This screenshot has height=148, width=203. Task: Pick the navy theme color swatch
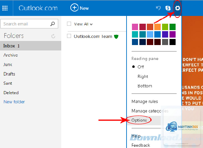pos(142,42)
